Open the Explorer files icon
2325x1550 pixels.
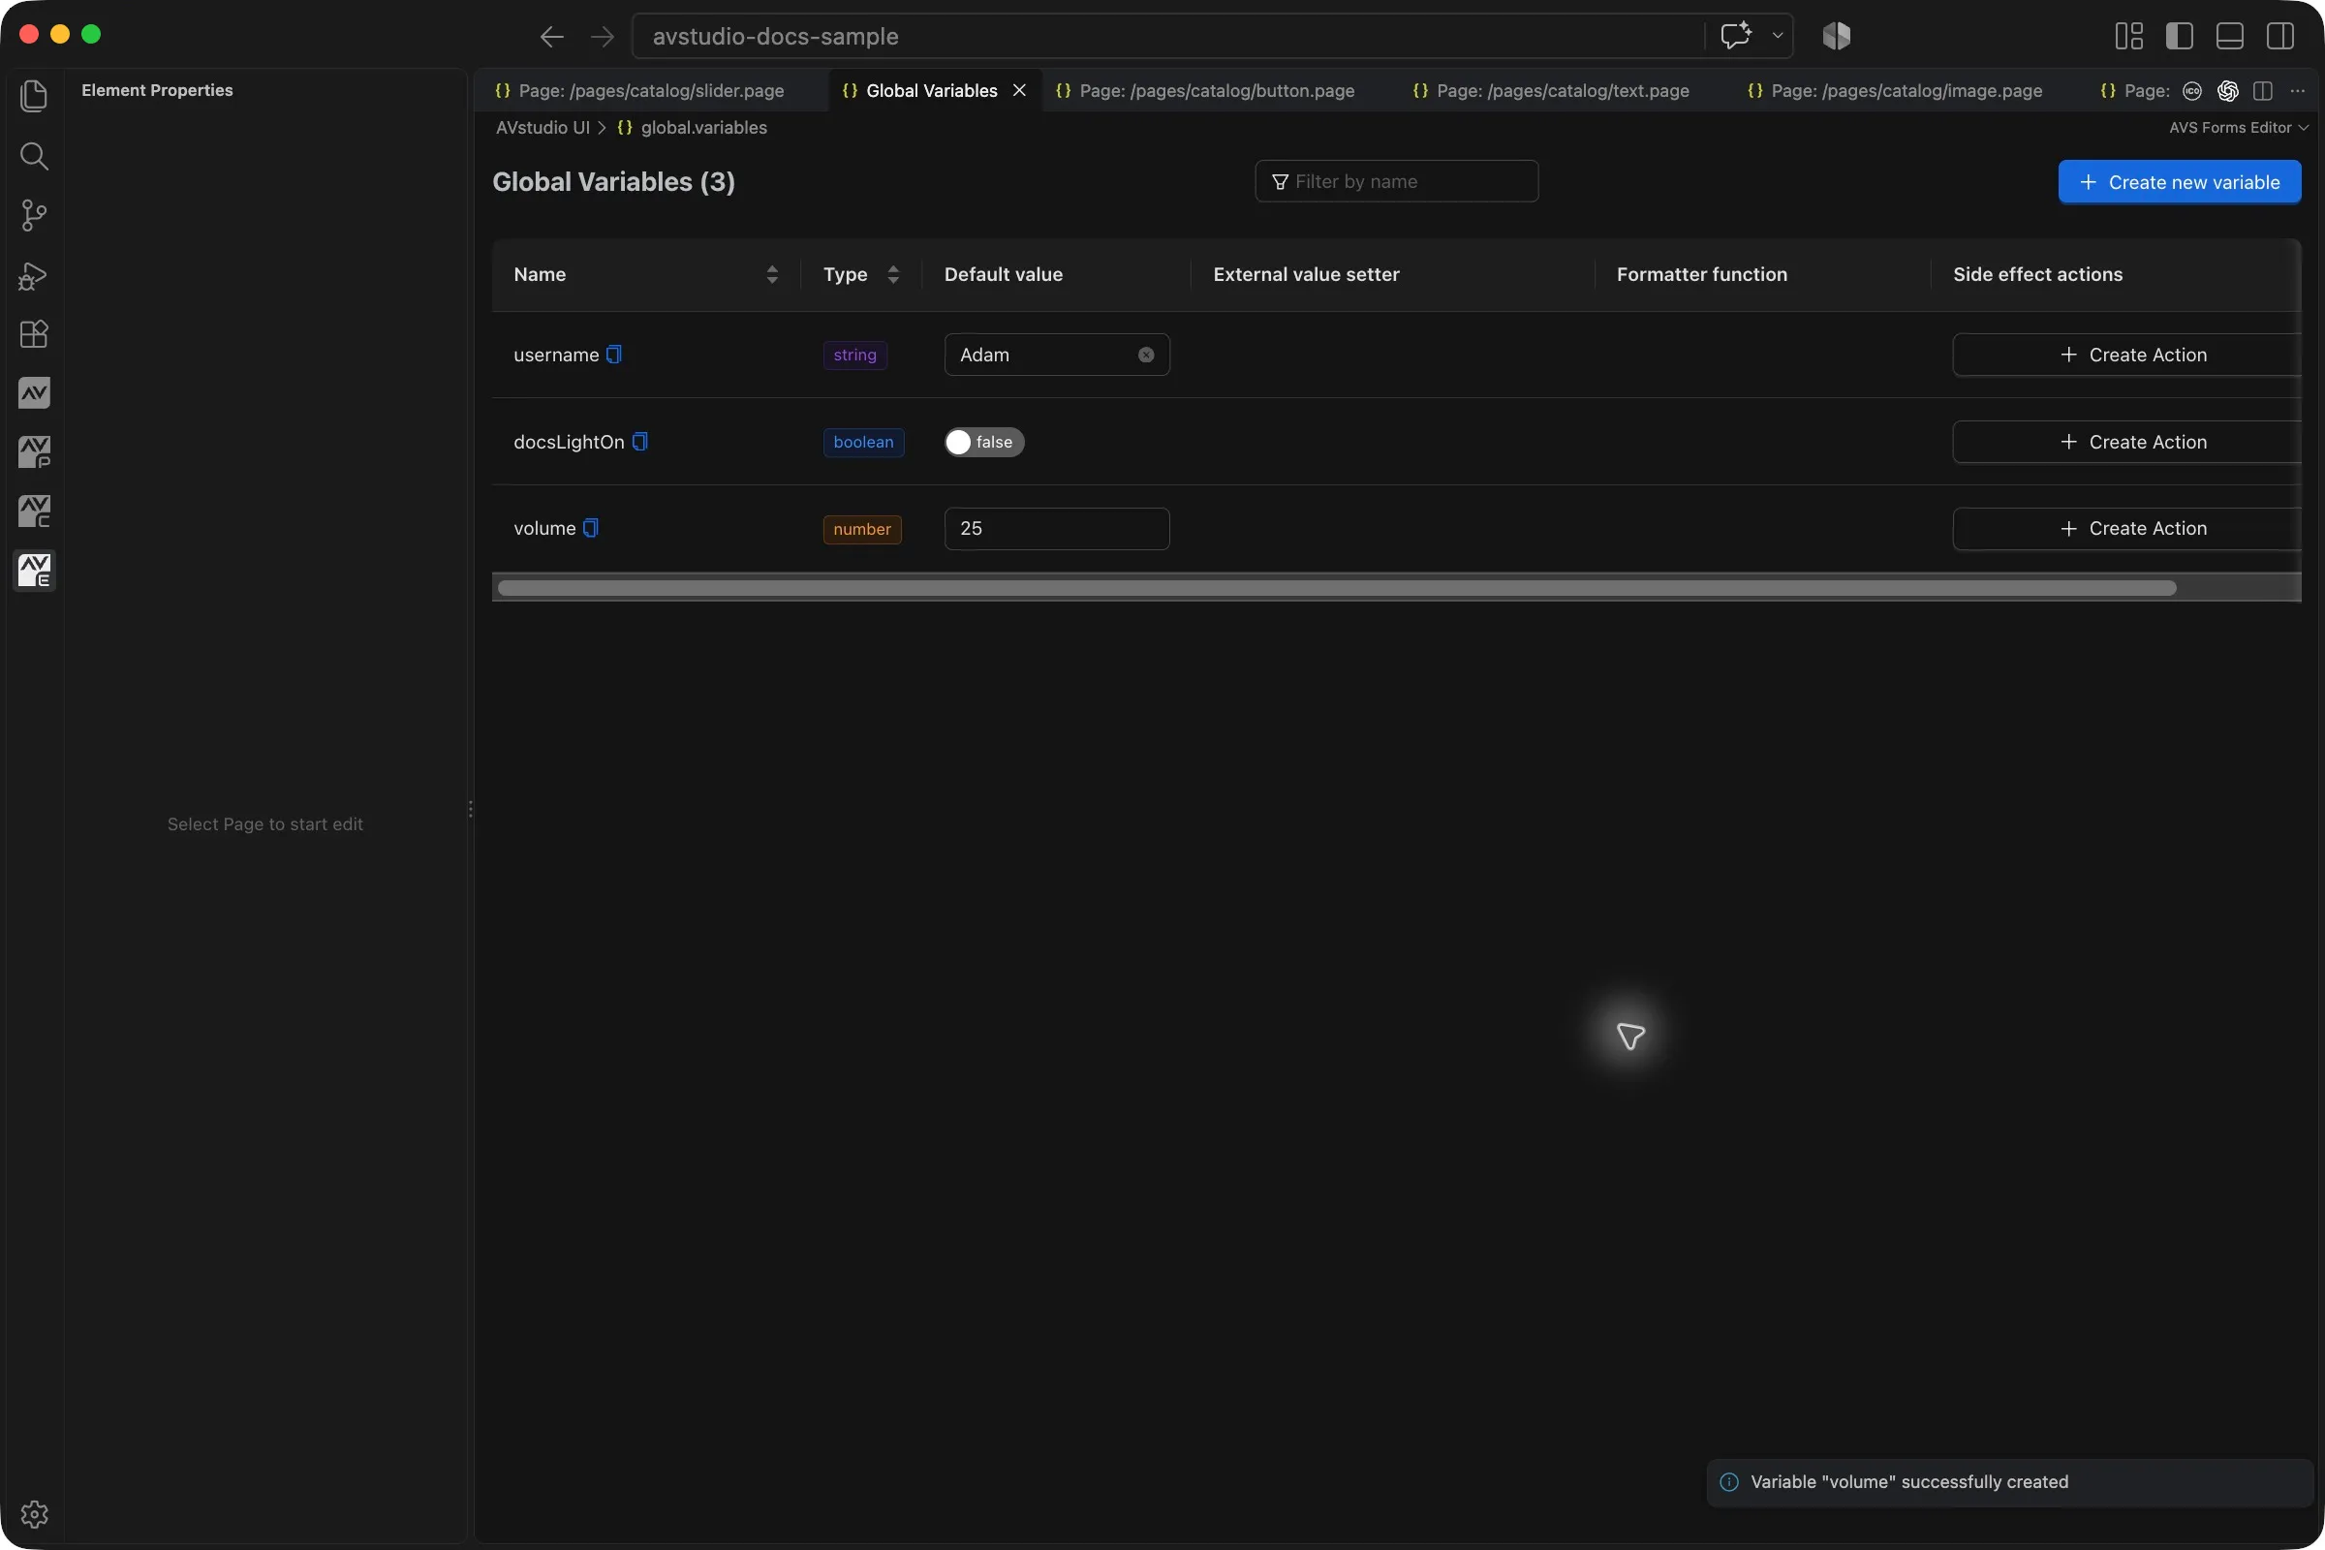[34, 95]
